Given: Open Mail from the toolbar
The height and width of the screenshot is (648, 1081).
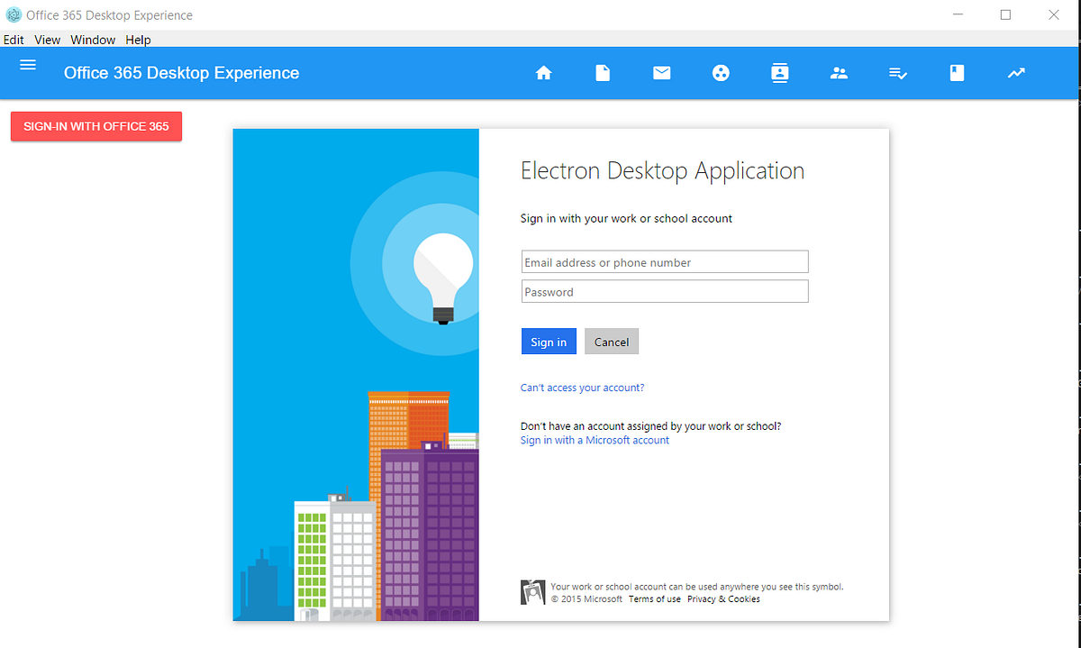Looking at the screenshot, I should (662, 73).
